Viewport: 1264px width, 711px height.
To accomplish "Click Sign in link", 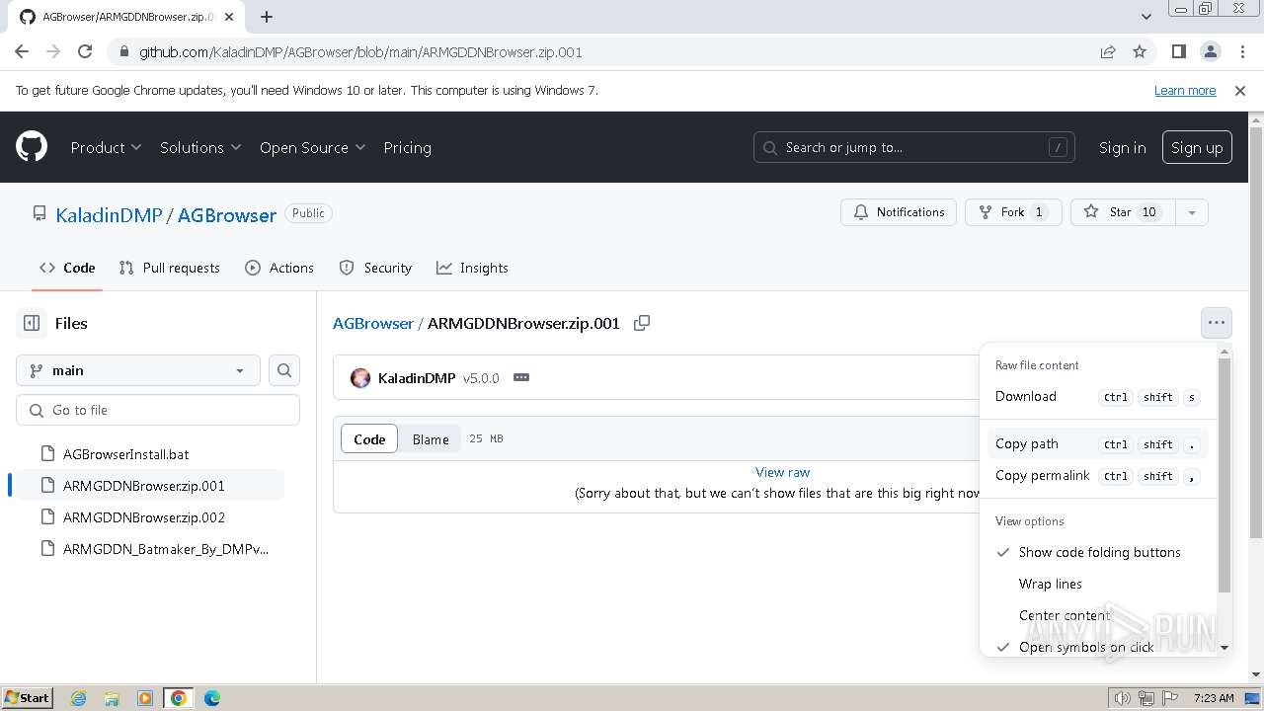I will coord(1122,147).
